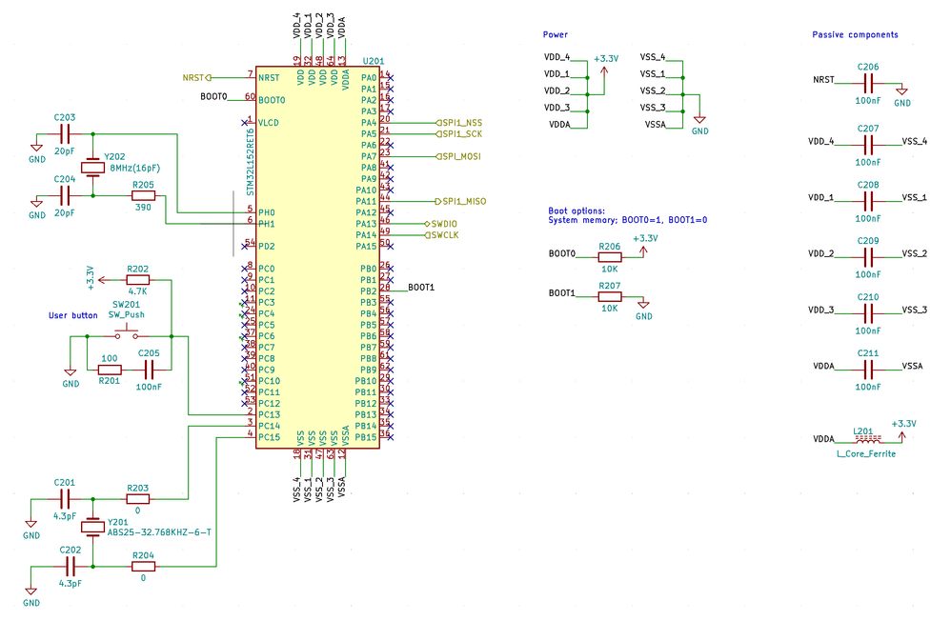This screenshot has width=951, height=621.
Task: Click the 'SW_Push' value text
Action: click(x=126, y=314)
